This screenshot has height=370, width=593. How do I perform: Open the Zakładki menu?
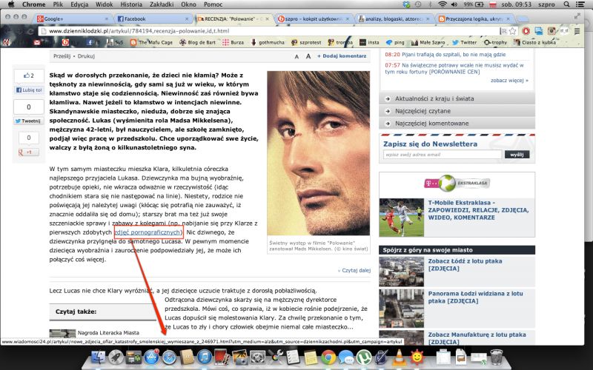[x=162, y=4]
